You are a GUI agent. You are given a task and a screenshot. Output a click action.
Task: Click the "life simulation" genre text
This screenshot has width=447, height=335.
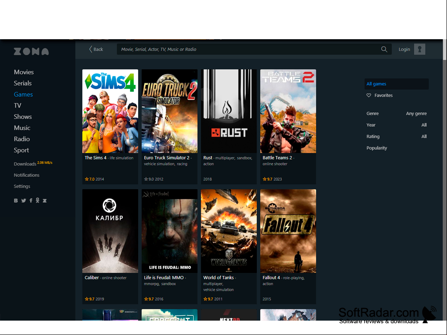click(x=121, y=158)
